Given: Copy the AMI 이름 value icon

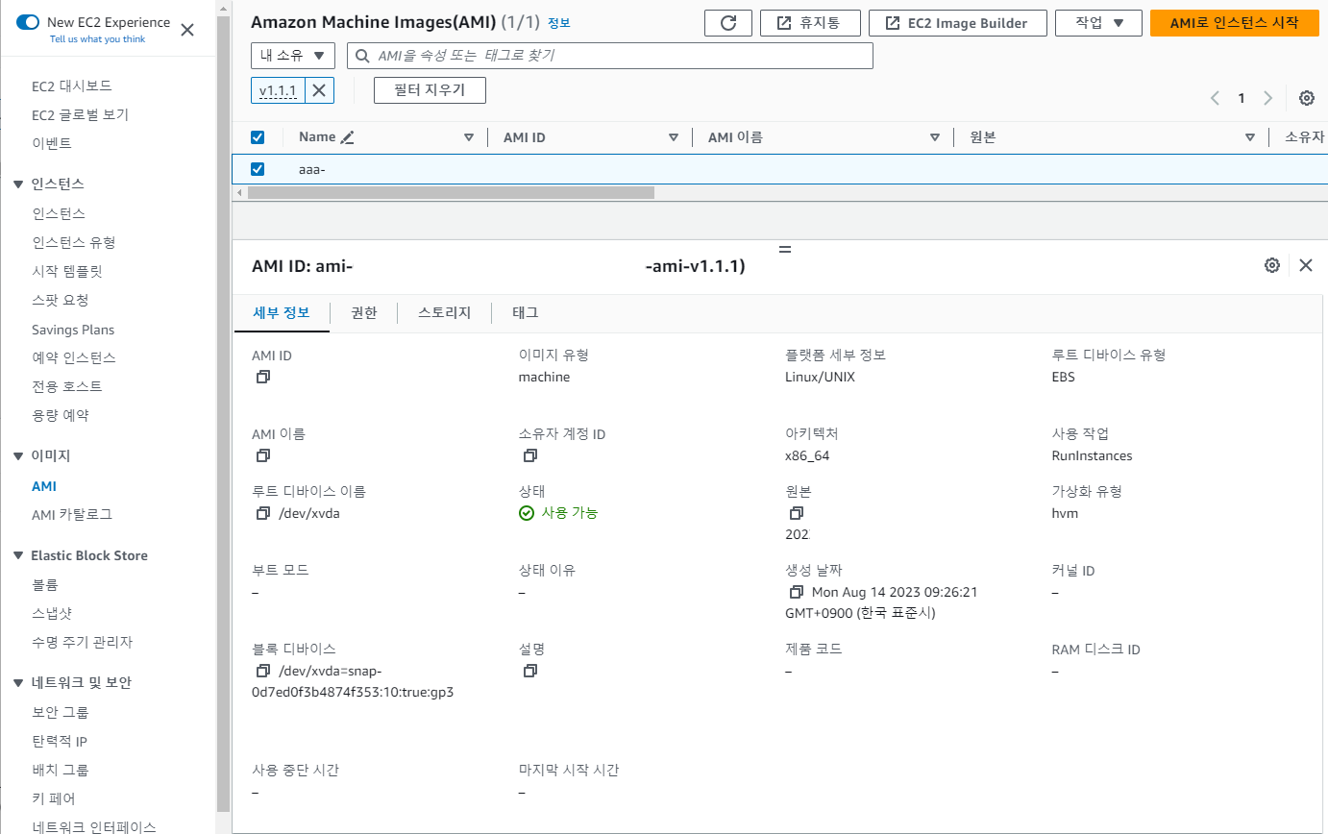Looking at the screenshot, I should [263, 455].
